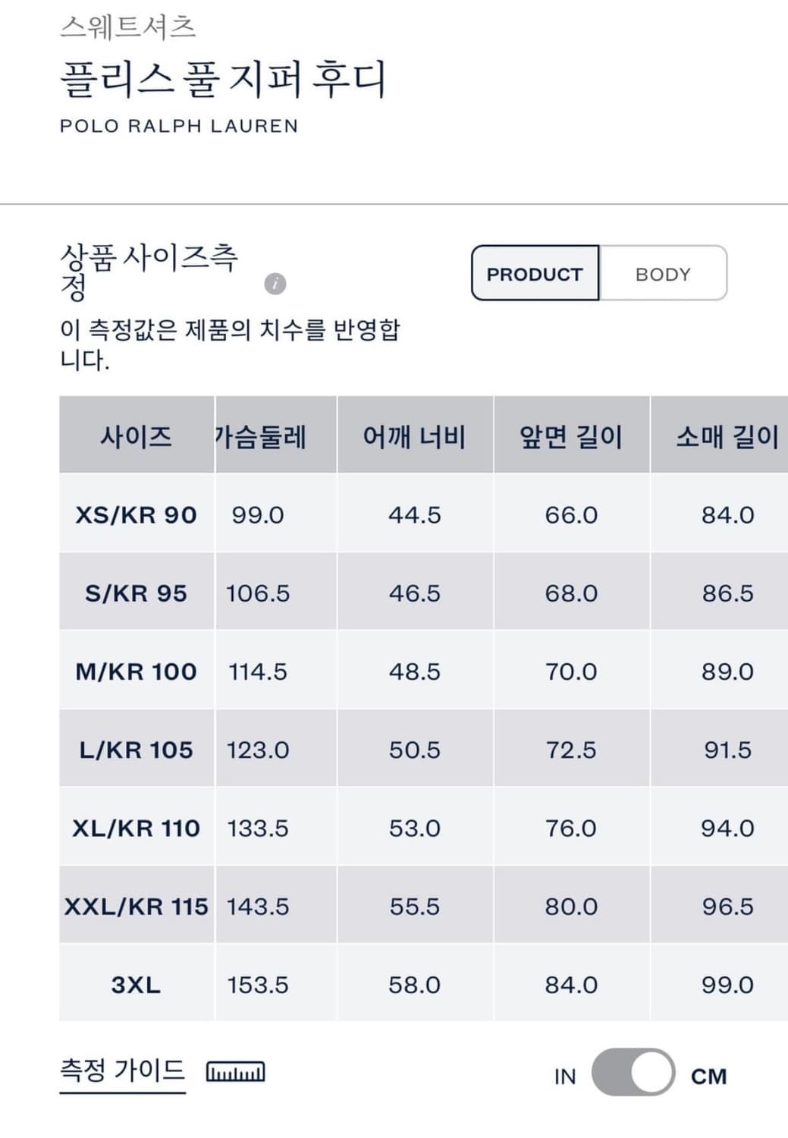Toggle the units switch to IN
The image size is (788, 1138).
[563, 1075]
